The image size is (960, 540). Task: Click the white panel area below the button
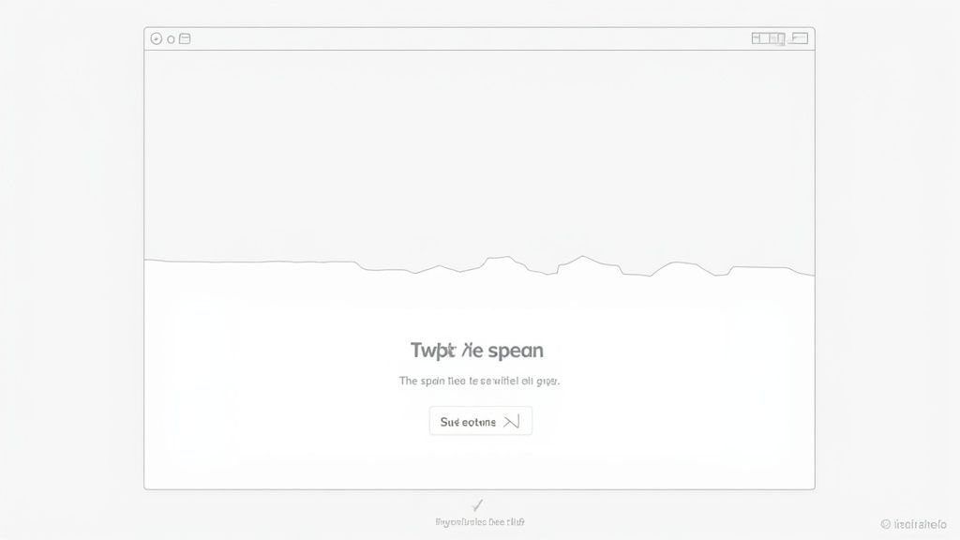[x=479, y=462]
